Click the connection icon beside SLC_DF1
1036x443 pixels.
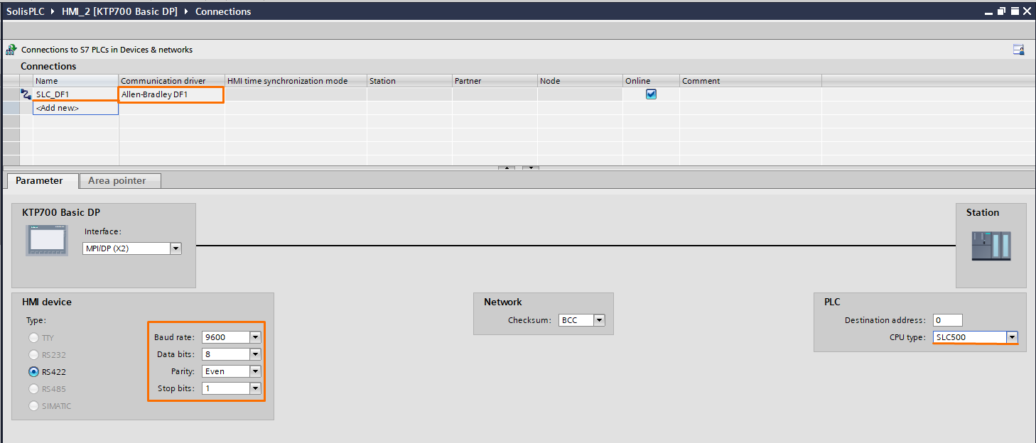pyautogui.click(x=25, y=94)
